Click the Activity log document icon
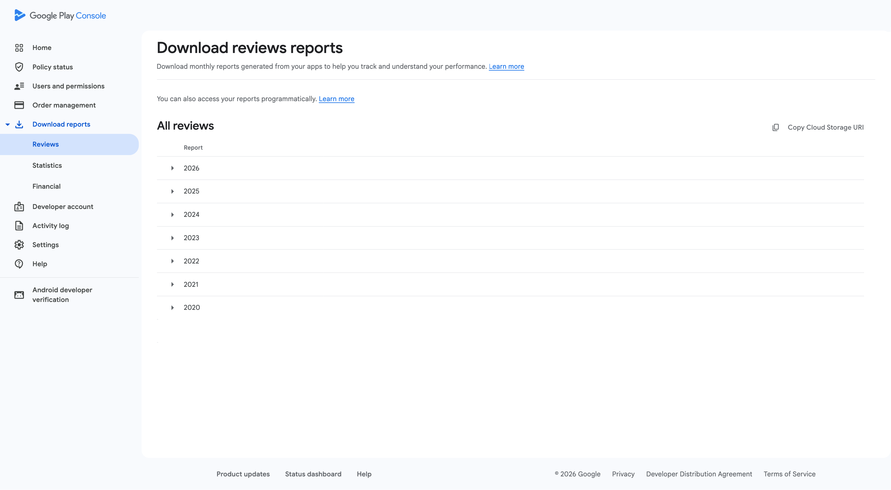The image size is (891, 490). pos(19,226)
